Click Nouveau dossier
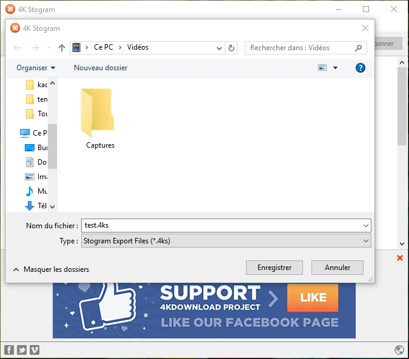 pos(101,68)
